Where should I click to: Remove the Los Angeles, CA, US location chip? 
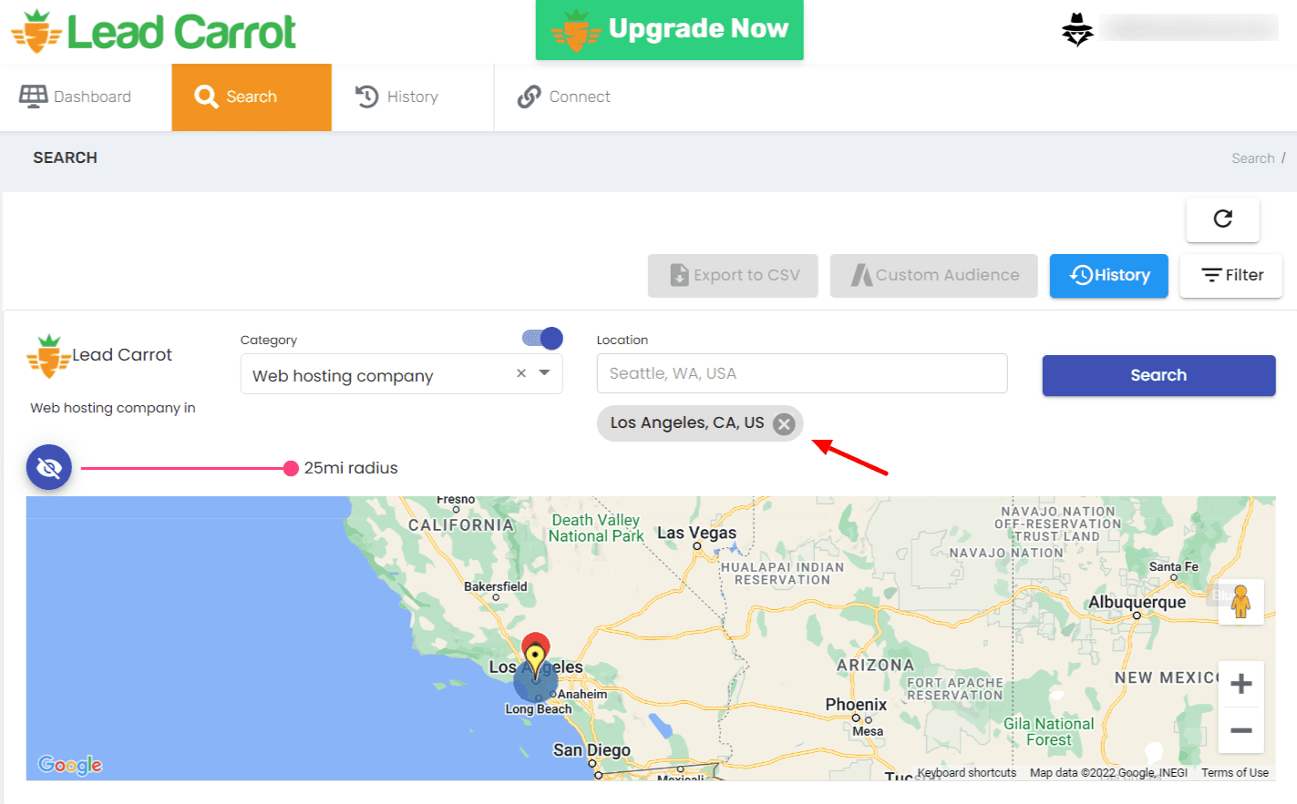point(784,423)
